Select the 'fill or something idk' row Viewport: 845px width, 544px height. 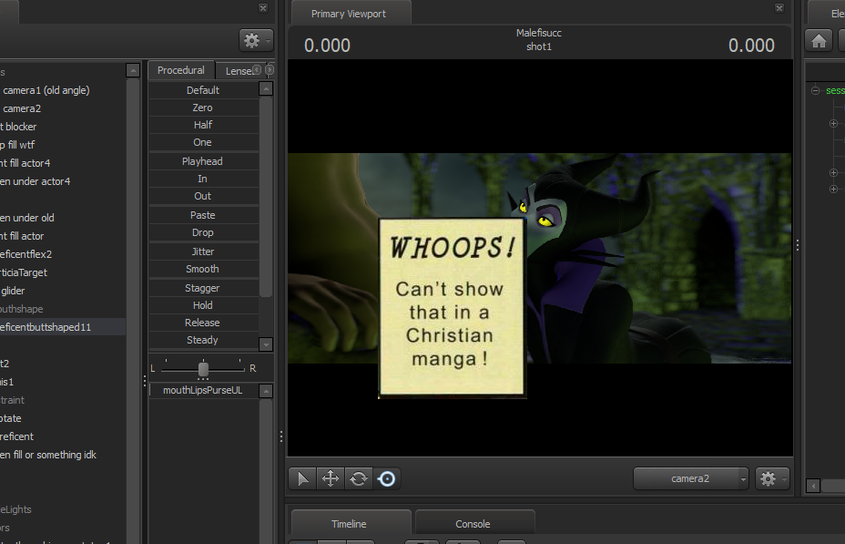[x=63, y=455]
